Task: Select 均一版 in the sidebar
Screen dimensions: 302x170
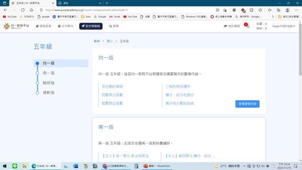Action: [x=61, y=63]
